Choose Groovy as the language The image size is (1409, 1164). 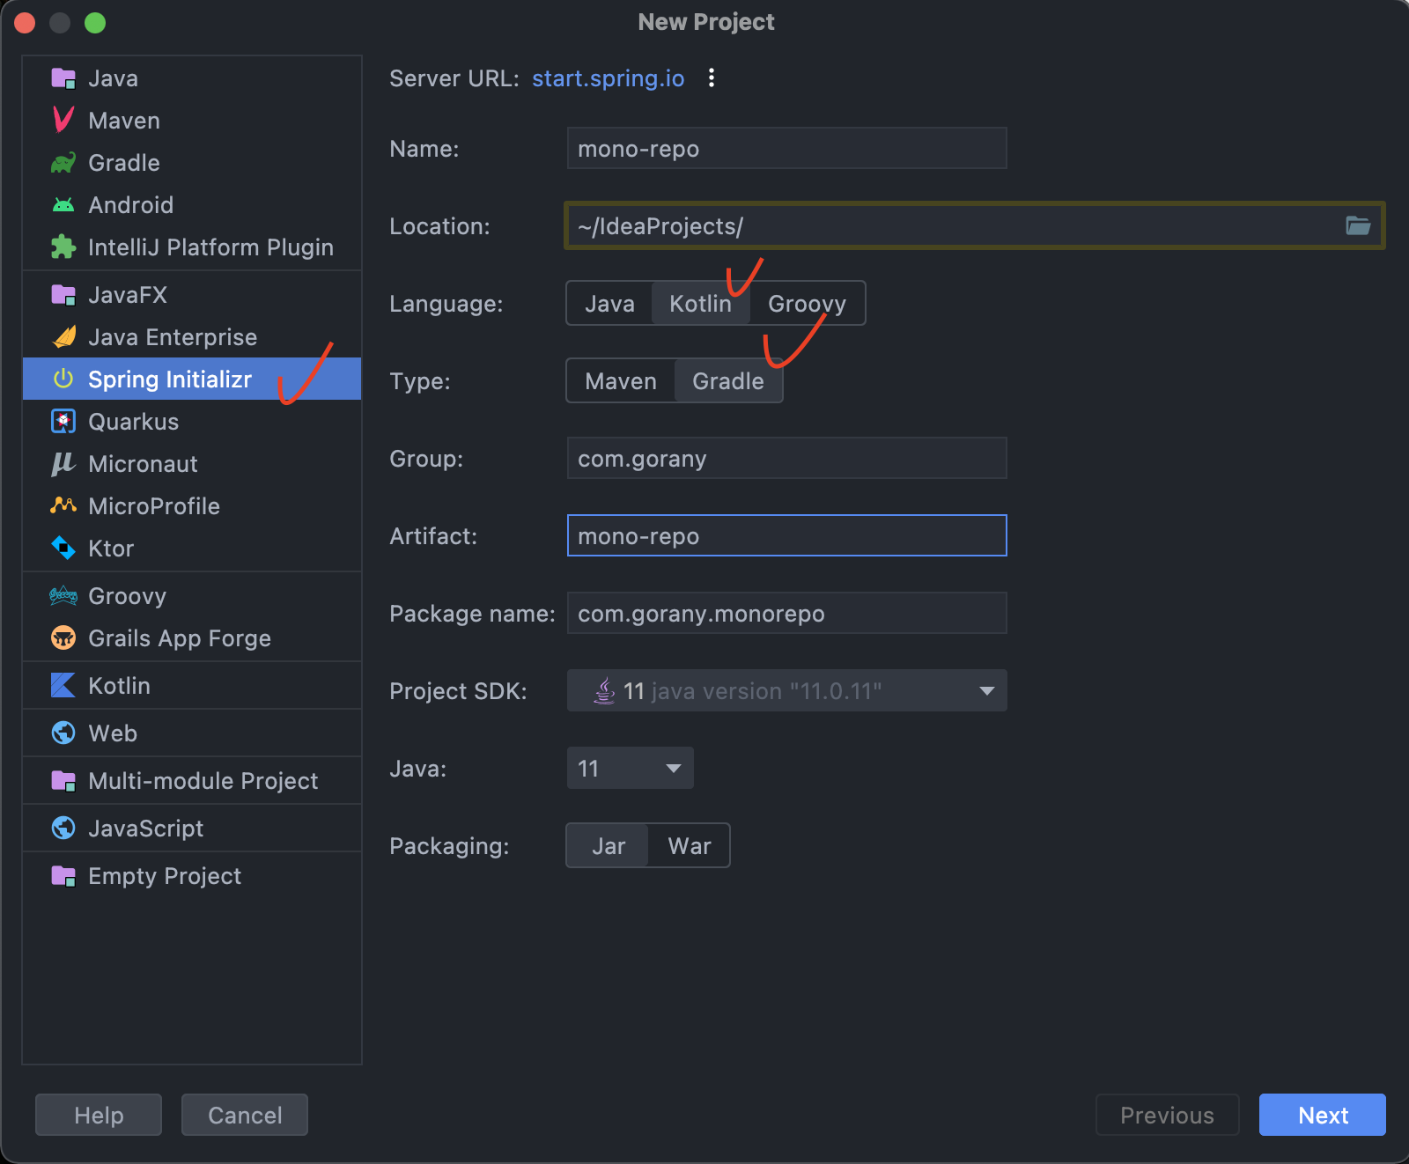(807, 304)
